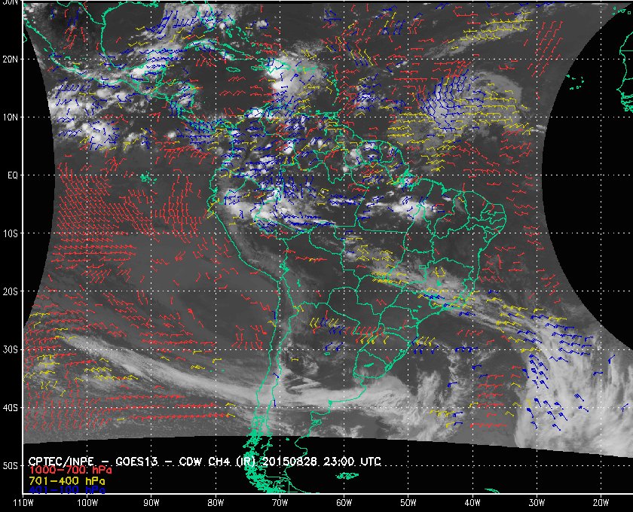This screenshot has height=512, width=633.
Task: Click the 40W longitude label
Action: click(x=472, y=503)
